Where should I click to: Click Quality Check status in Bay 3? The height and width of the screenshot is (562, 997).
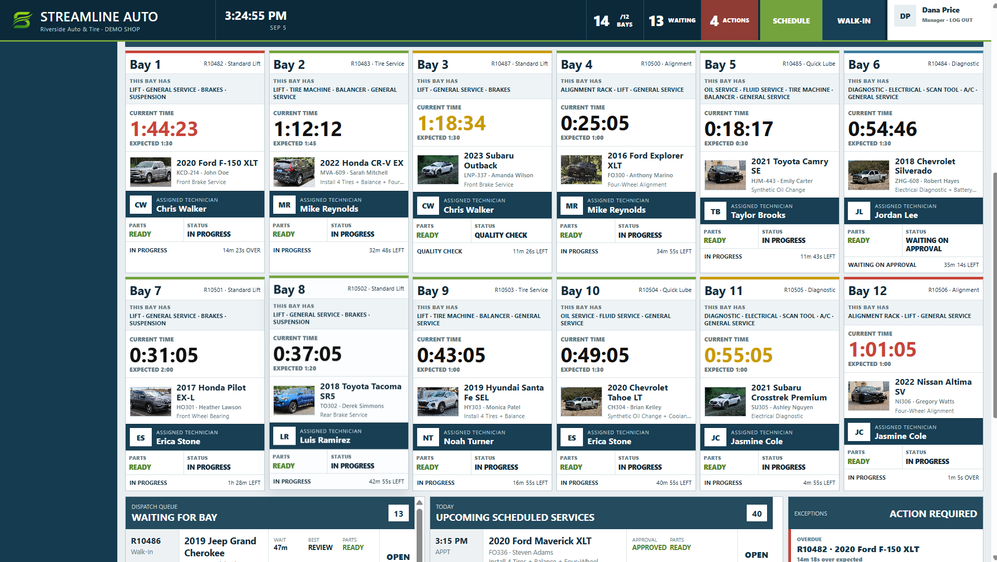tap(501, 235)
